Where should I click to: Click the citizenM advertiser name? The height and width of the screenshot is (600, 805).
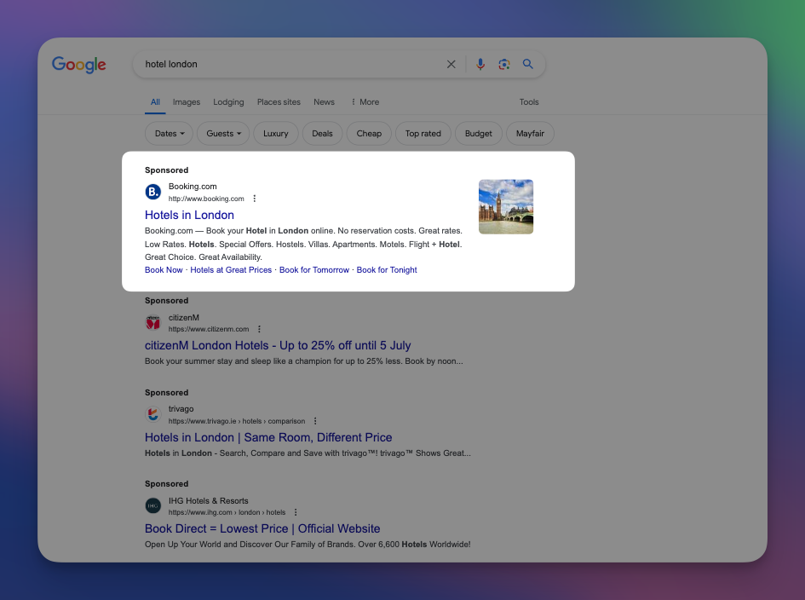pyautogui.click(x=184, y=317)
